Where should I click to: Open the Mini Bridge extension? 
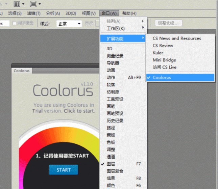[x=180, y=60]
